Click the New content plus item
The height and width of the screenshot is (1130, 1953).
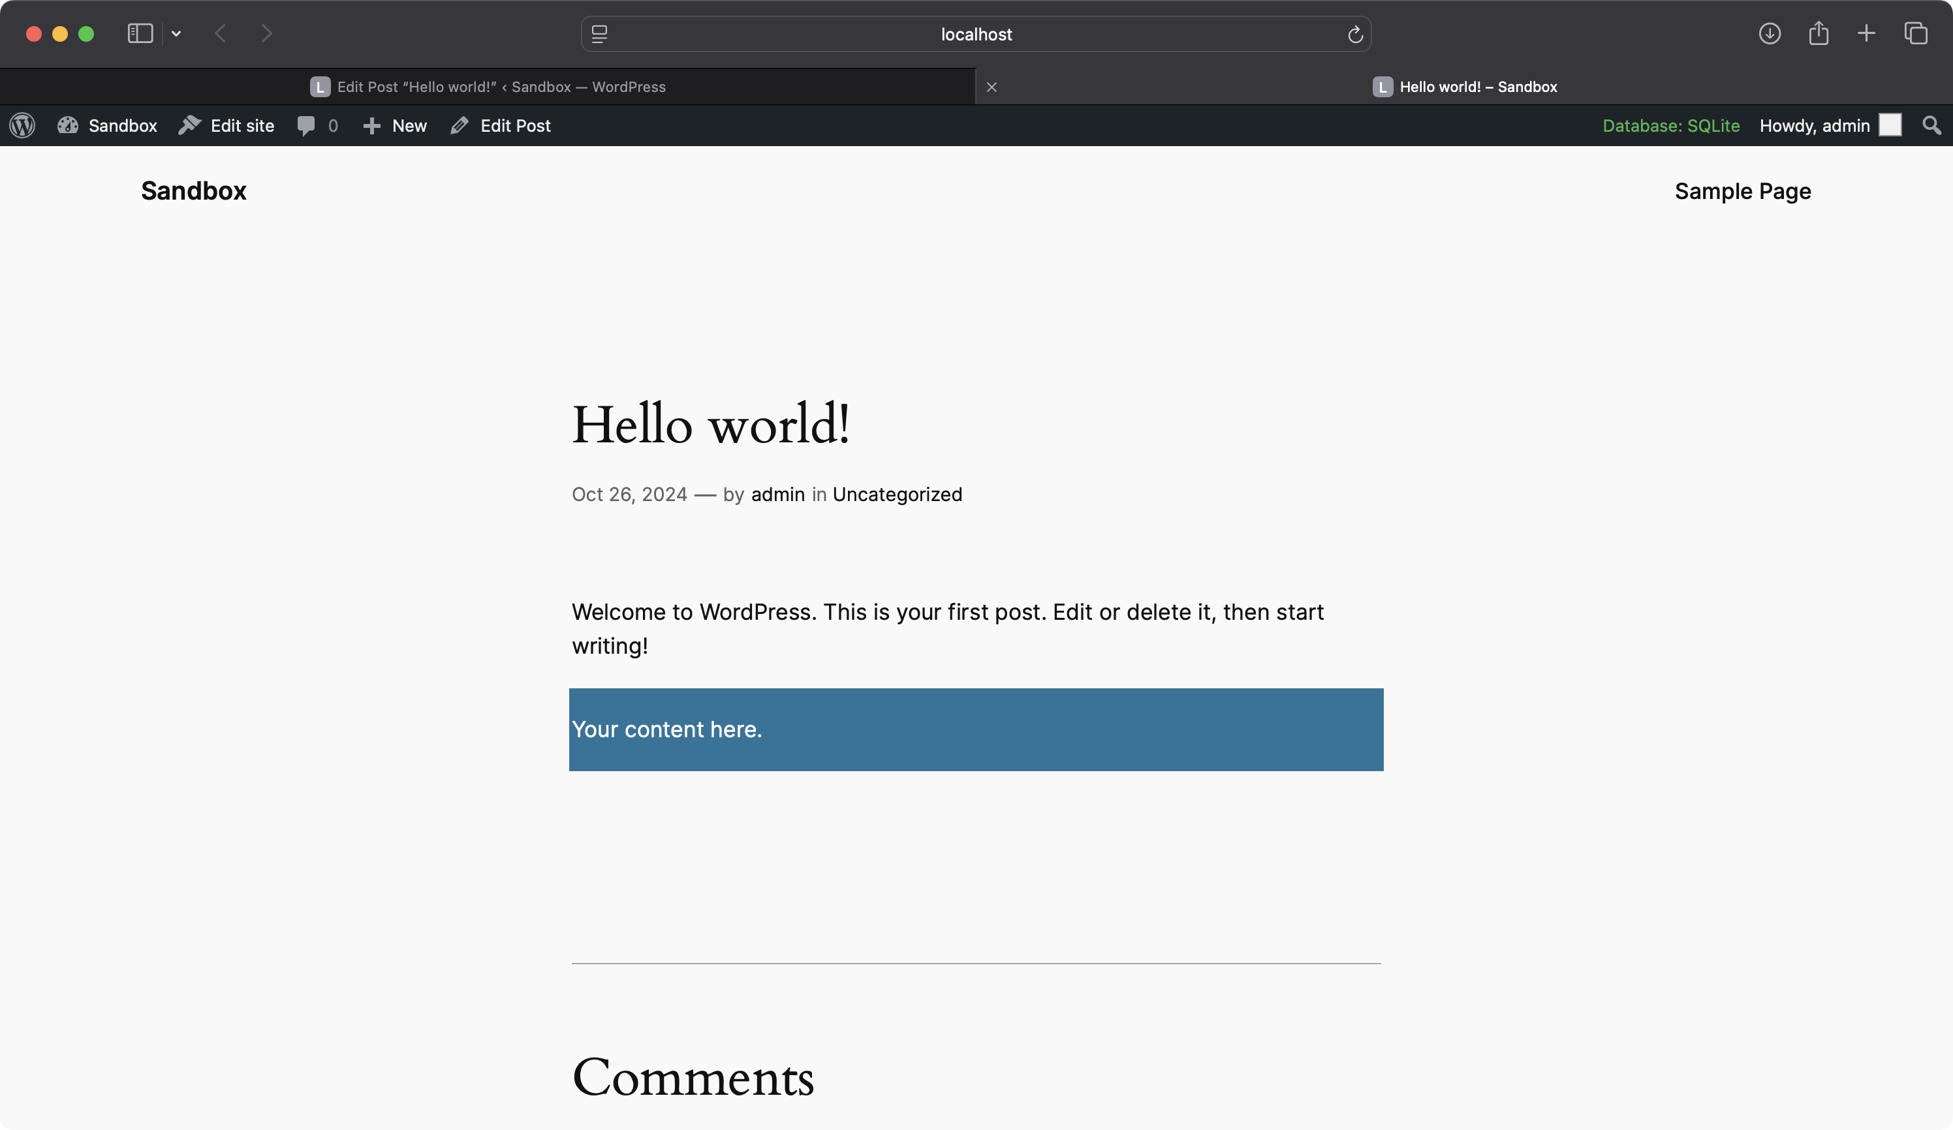tap(394, 125)
